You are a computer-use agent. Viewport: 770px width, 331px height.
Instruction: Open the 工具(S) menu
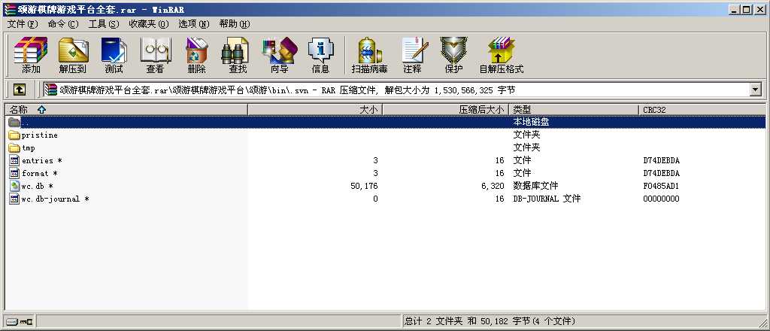pos(104,23)
